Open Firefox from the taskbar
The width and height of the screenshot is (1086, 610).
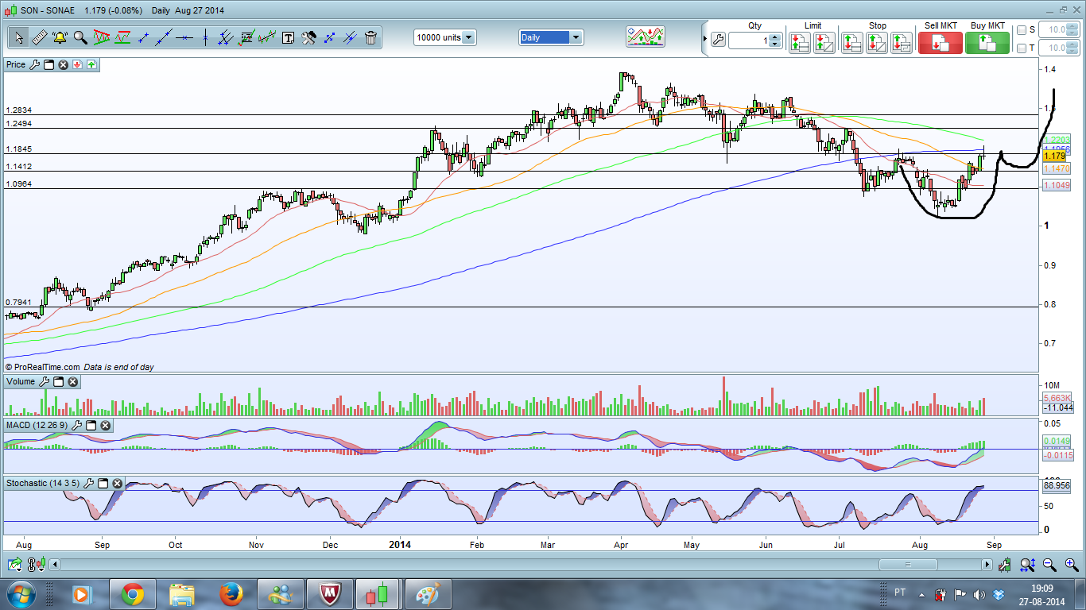(x=231, y=593)
